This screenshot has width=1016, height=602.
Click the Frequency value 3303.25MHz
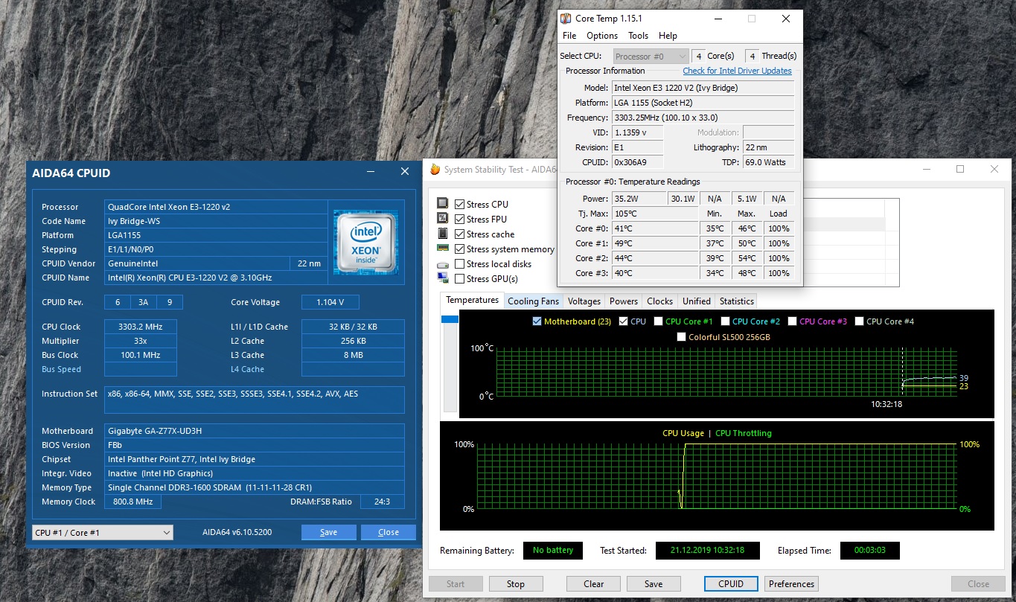pyautogui.click(x=703, y=118)
